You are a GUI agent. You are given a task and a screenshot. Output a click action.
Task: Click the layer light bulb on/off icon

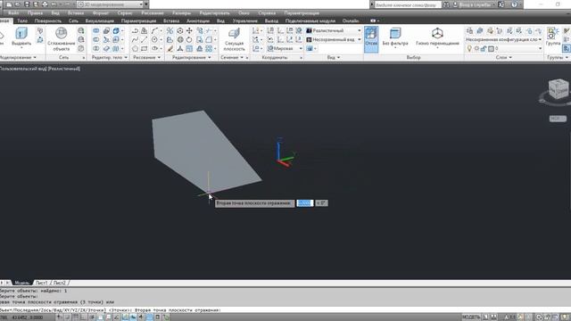click(469, 48)
